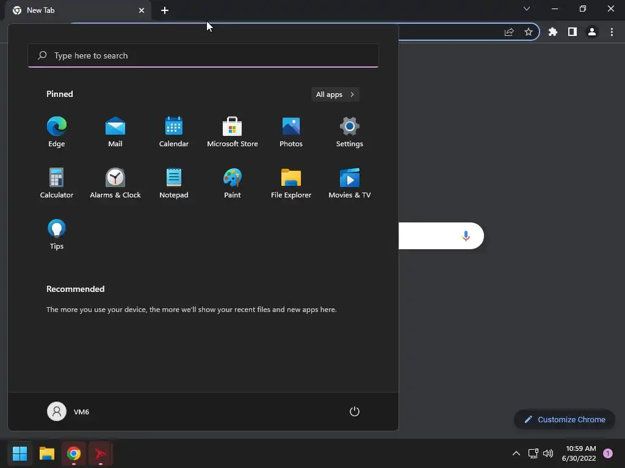Viewport: 625px width, 468px height.
Task: Launch Movies & TV app
Action: [x=350, y=183]
